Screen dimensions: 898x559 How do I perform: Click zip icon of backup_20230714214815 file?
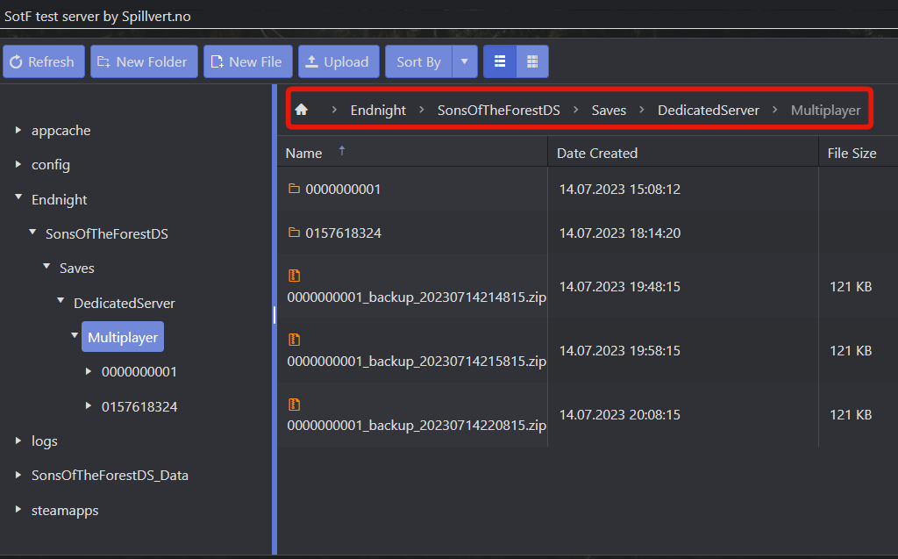click(295, 276)
